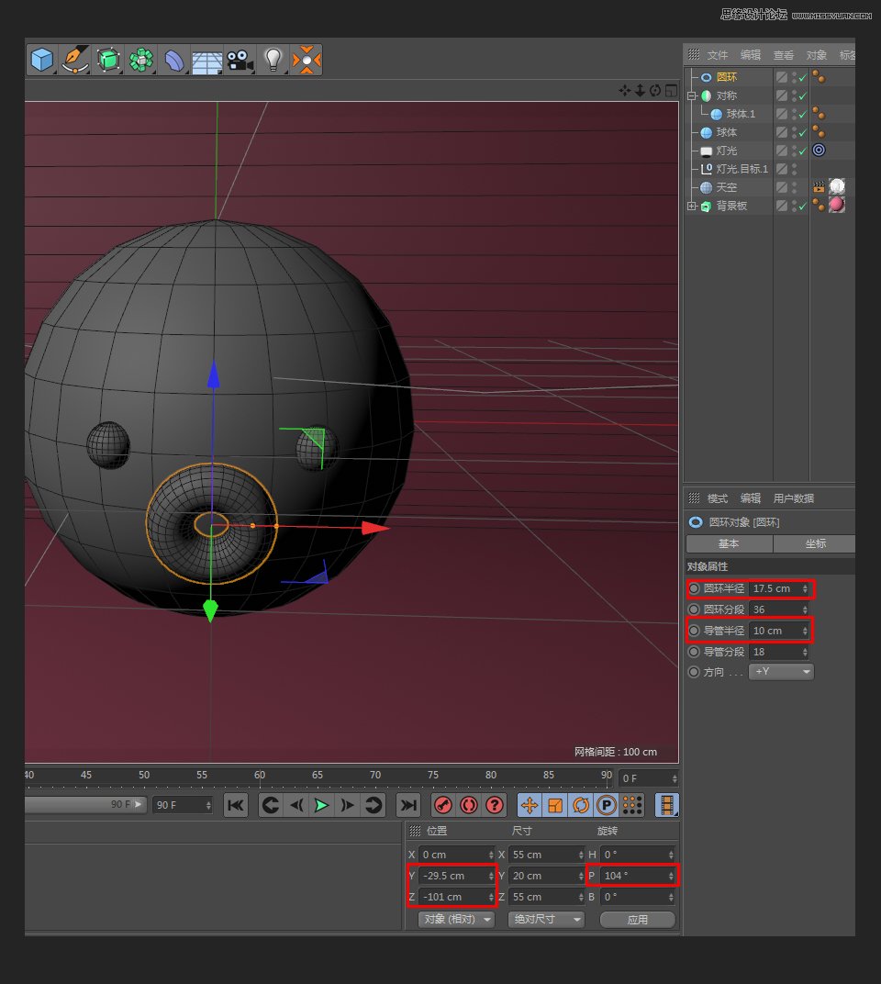Add a light with the bulb icon
This screenshot has width=881, height=984.
click(x=273, y=61)
